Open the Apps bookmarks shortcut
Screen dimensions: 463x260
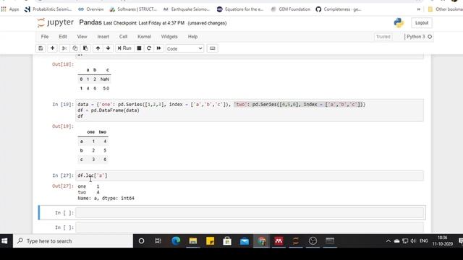(10, 9)
